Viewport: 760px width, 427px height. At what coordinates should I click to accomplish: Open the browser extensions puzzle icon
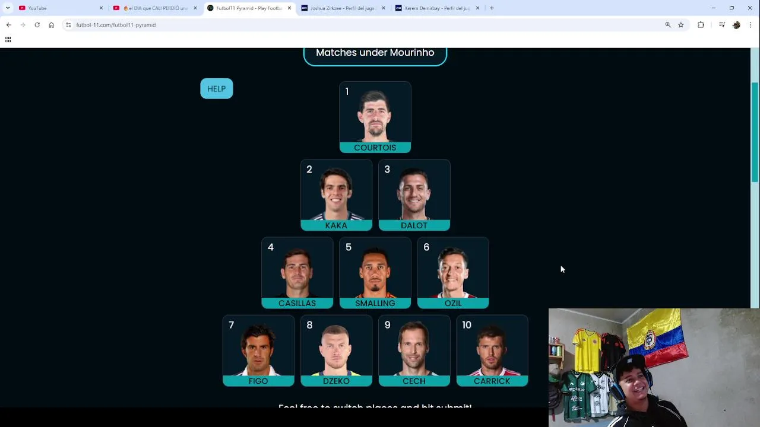[x=701, y=25]
